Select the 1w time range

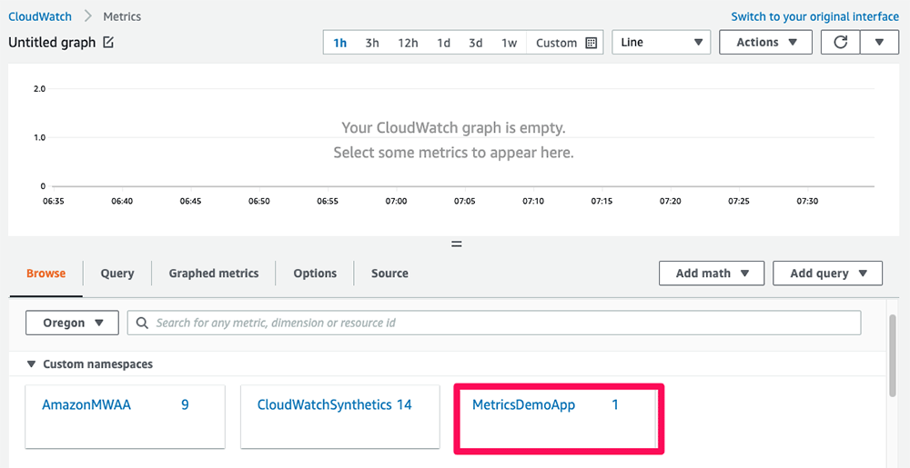point(509,43)
